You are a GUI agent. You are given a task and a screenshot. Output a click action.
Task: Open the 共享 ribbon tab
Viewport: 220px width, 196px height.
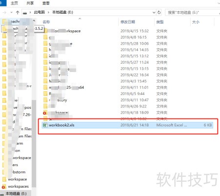tap(30, 3)
